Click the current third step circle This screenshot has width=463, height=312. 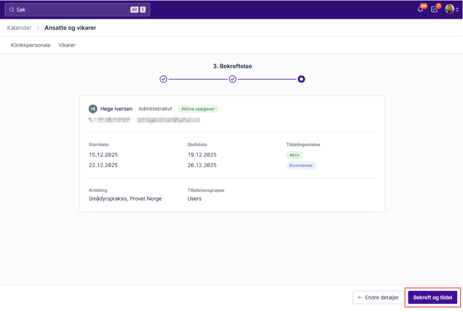[301, 79]
